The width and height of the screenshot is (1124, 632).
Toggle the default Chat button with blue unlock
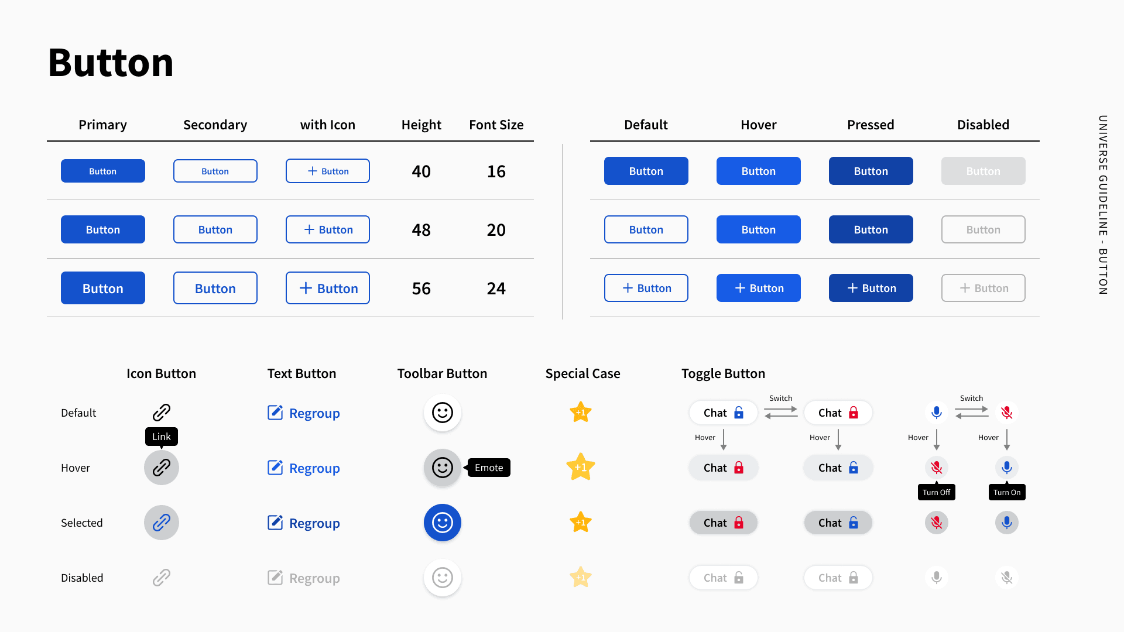point(724,413)
